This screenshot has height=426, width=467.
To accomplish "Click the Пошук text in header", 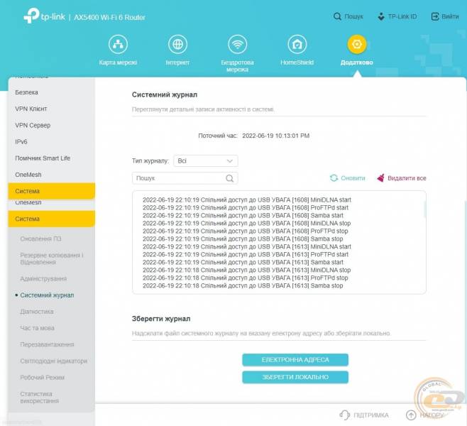I will [353, 16].
